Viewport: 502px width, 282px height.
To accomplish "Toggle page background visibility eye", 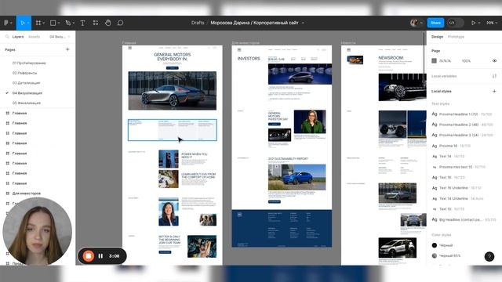I will (x=494, y=61).
